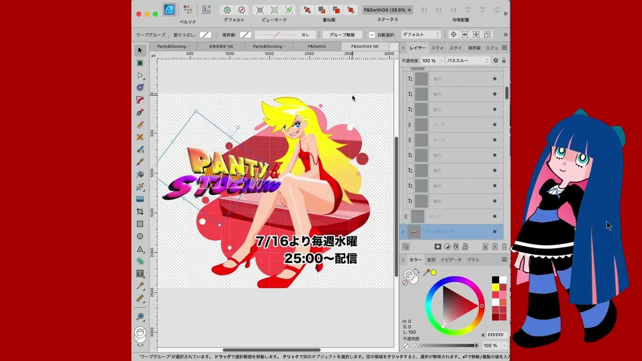
Task: Select the Crop tool
Action: pos(140,212)
